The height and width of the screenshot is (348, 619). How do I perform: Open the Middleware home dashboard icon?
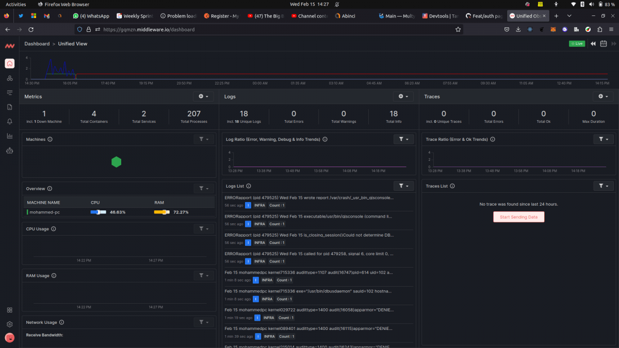point(9,63)
